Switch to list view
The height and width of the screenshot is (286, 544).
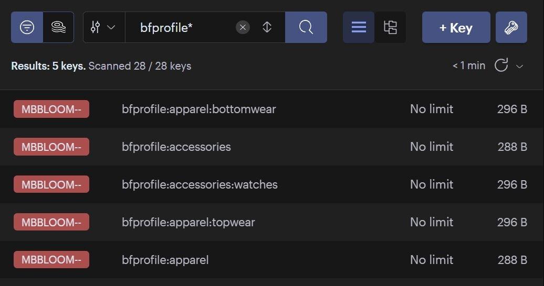coord(359,27)
